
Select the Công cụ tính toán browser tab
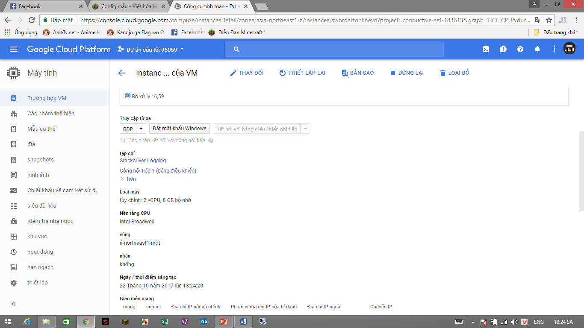pyautogui.click(x=211, y=6)
